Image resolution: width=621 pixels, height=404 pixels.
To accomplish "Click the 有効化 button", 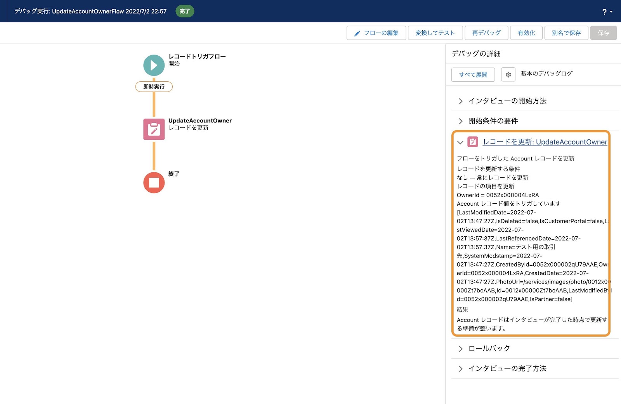I will click(x=526, y=33).
